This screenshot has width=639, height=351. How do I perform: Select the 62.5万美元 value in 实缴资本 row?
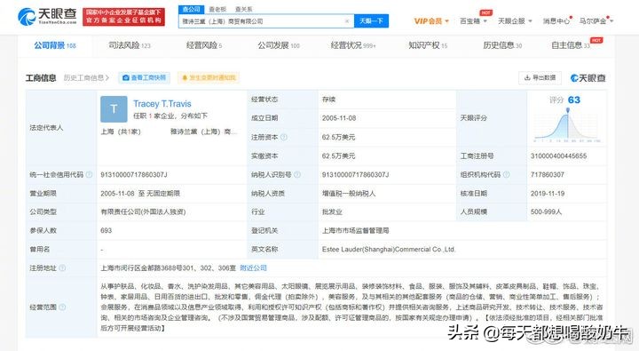(338, 156)
